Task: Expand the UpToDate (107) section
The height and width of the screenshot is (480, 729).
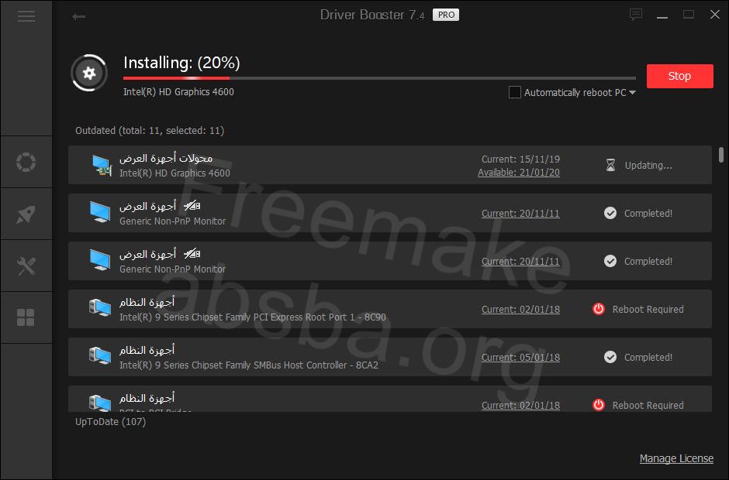Action: click(x=111, y=421)
